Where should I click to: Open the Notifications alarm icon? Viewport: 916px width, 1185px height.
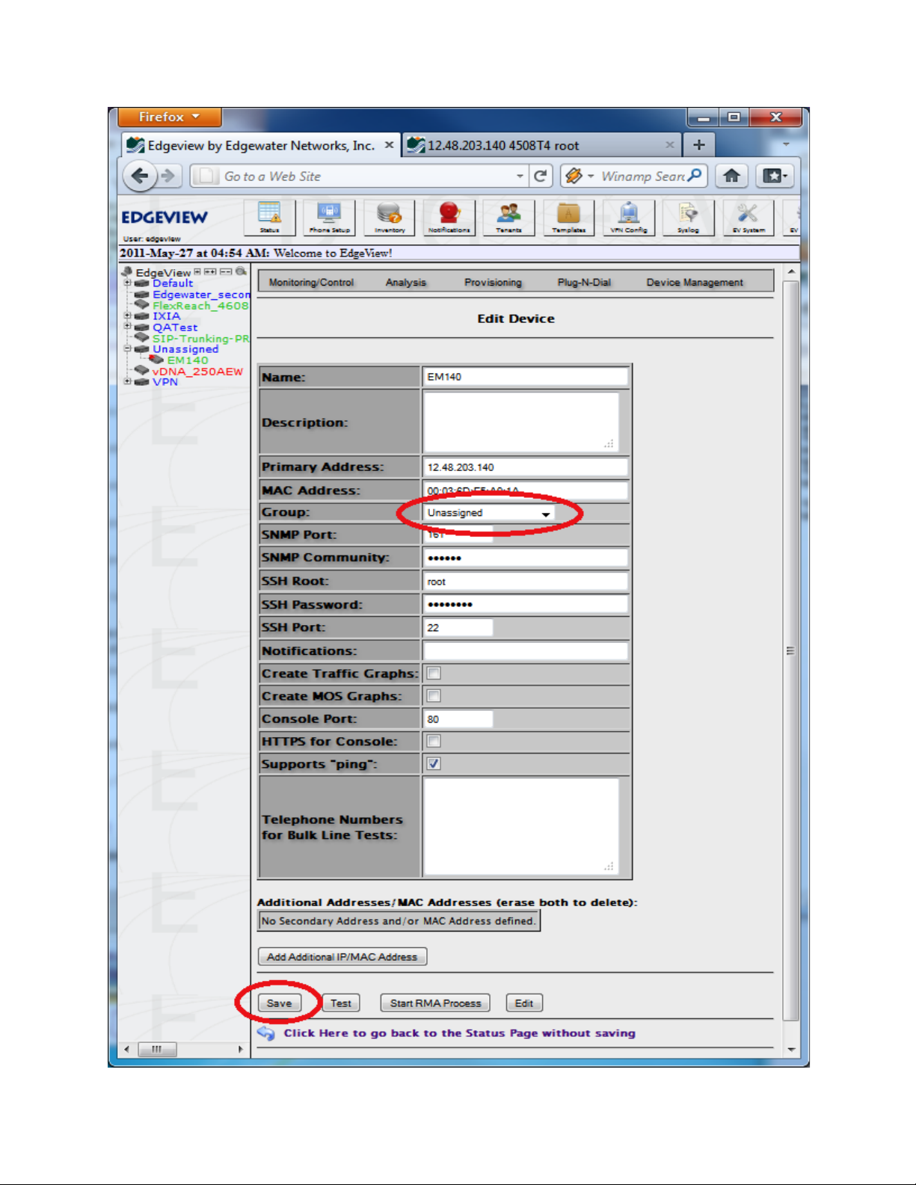click(449, 218)
